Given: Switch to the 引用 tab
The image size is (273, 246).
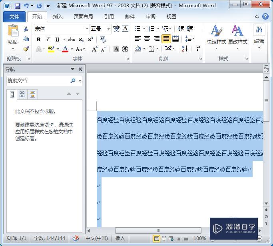Looking at the screenshot, I should [x=109, y=16].
